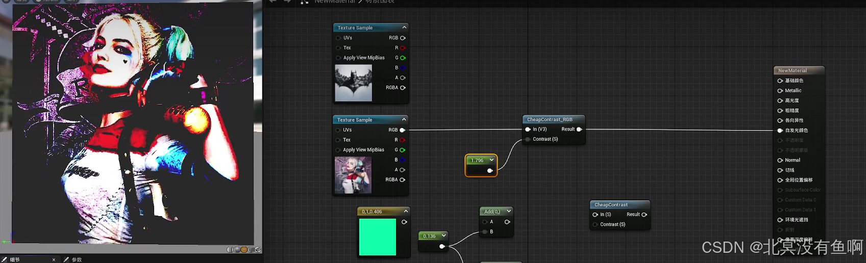
Task: Click RGB output pin of lower Texture Sample
Action: tap(402, 130)
